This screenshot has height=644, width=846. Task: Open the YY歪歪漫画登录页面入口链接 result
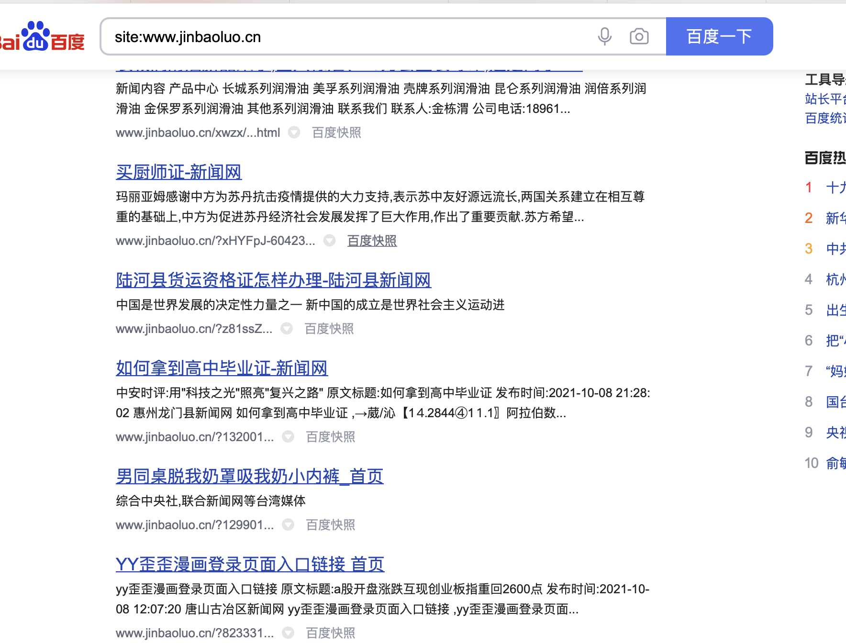click(250, 565)
